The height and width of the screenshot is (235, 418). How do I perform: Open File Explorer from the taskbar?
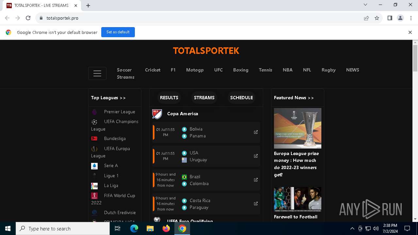150,228
